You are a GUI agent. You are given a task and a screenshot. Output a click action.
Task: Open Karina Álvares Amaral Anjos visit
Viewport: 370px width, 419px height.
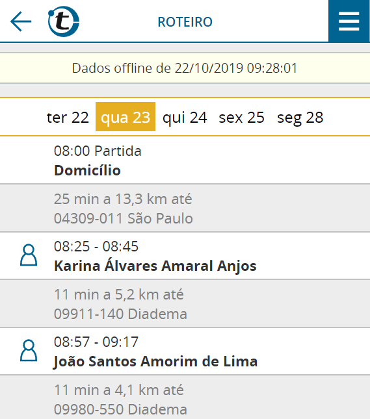click(185, 256)
